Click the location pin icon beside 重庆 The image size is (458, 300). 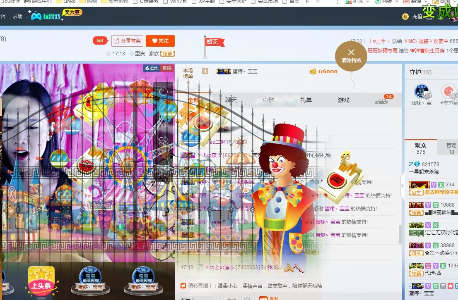click(131, 54)
